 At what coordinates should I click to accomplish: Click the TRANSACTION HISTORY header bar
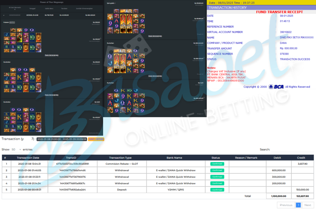[x=261, y=8]
